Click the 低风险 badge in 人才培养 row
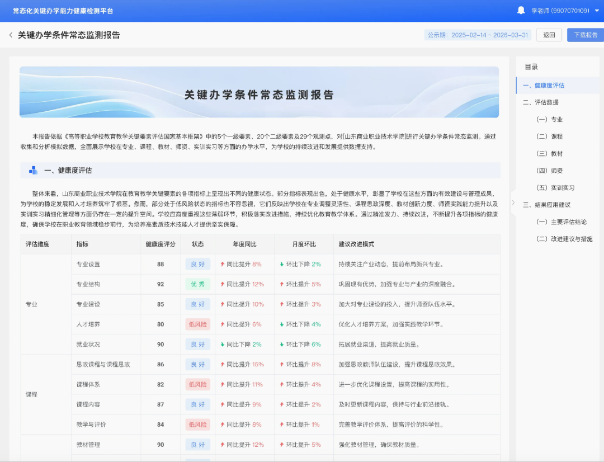Viewport: 604px width, 462px height. pyautogui.click(x=197, y=324)
